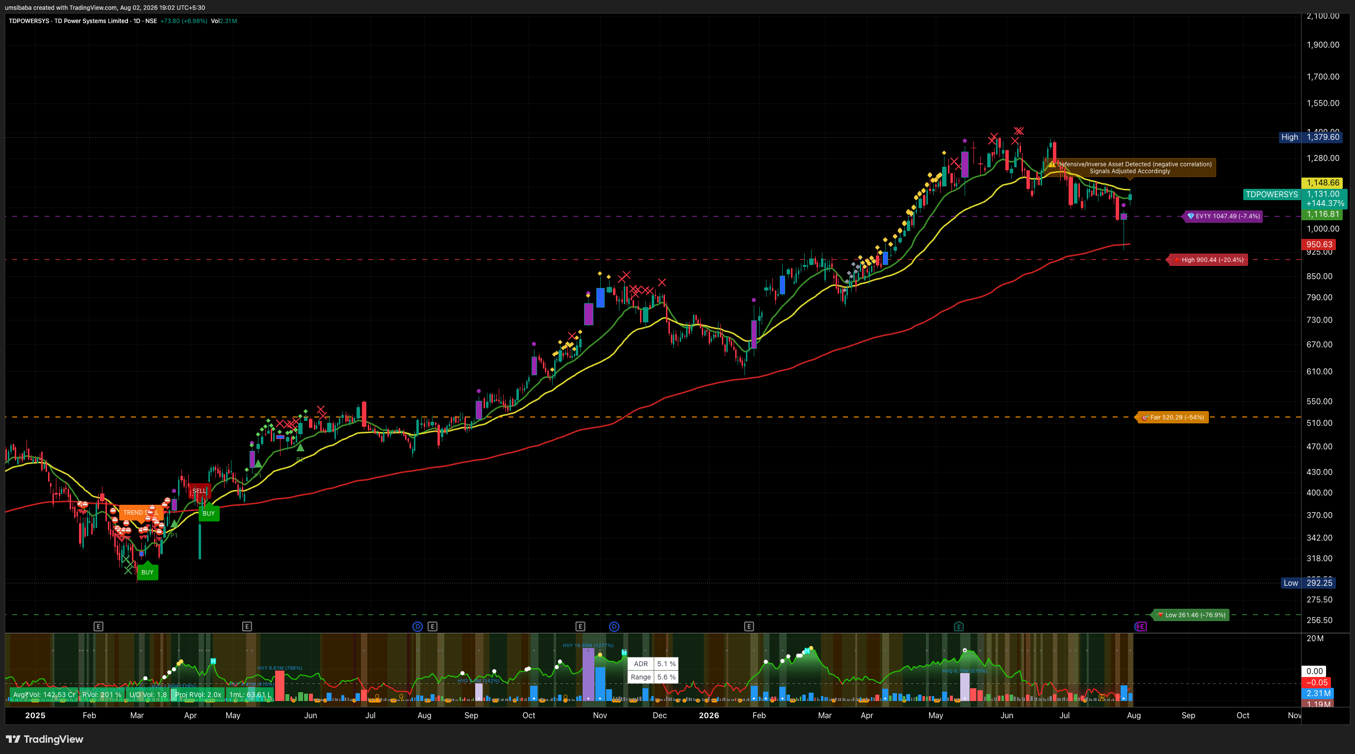Click the EV1Y 1047.49 diamond label
The width and height of the screenshot is (1355, 754).
click(x=1223, y=216)
